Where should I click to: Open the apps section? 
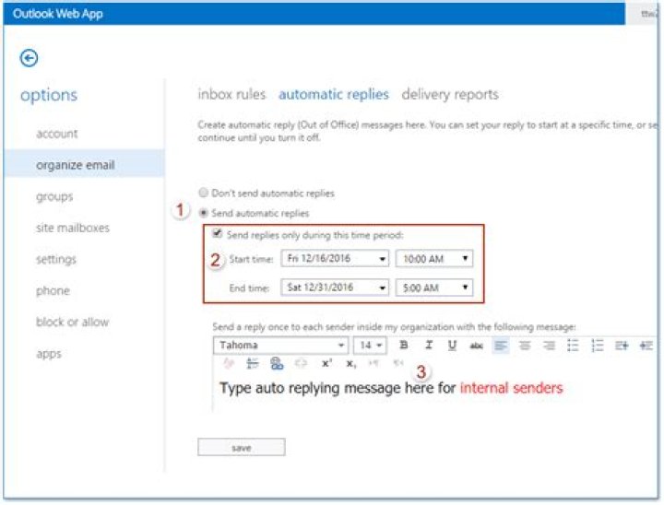pos(49,354)
